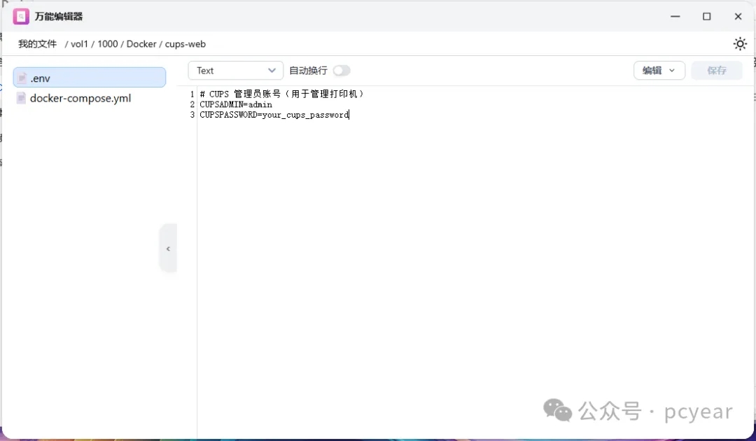
Task: Click the 万能编辑器 app logo icon
Action: (x=21, y=16)
